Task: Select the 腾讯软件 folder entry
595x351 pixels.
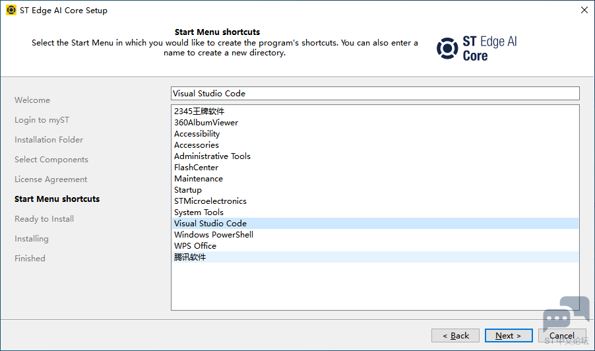Action: pyautogui.click(x=375, y=257)
